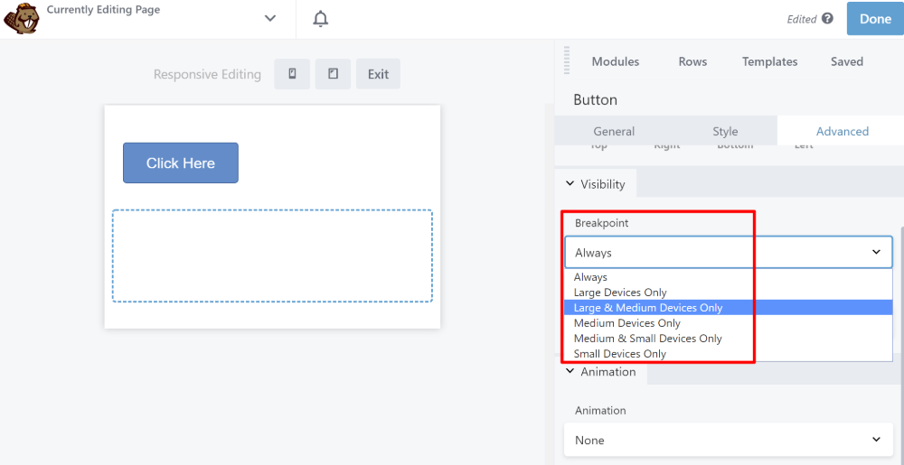
Task: Click the Done button
Action: [x=875, y=18]
